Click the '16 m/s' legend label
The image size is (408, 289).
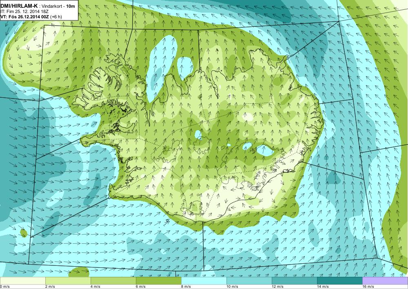pos(368,287)
